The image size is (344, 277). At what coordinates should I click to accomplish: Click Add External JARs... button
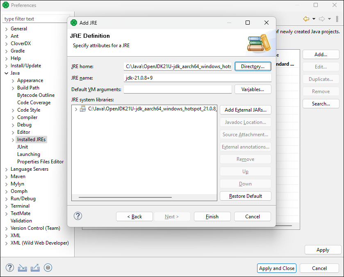(x=245, y=110)
